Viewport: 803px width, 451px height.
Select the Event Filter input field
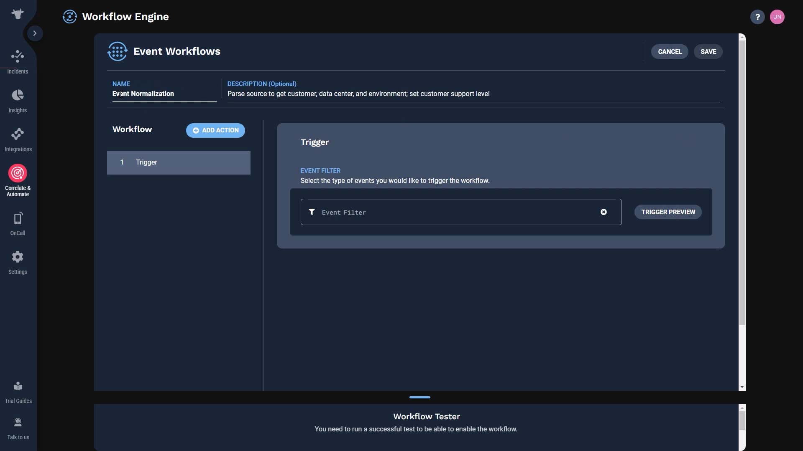coord(461,211)
